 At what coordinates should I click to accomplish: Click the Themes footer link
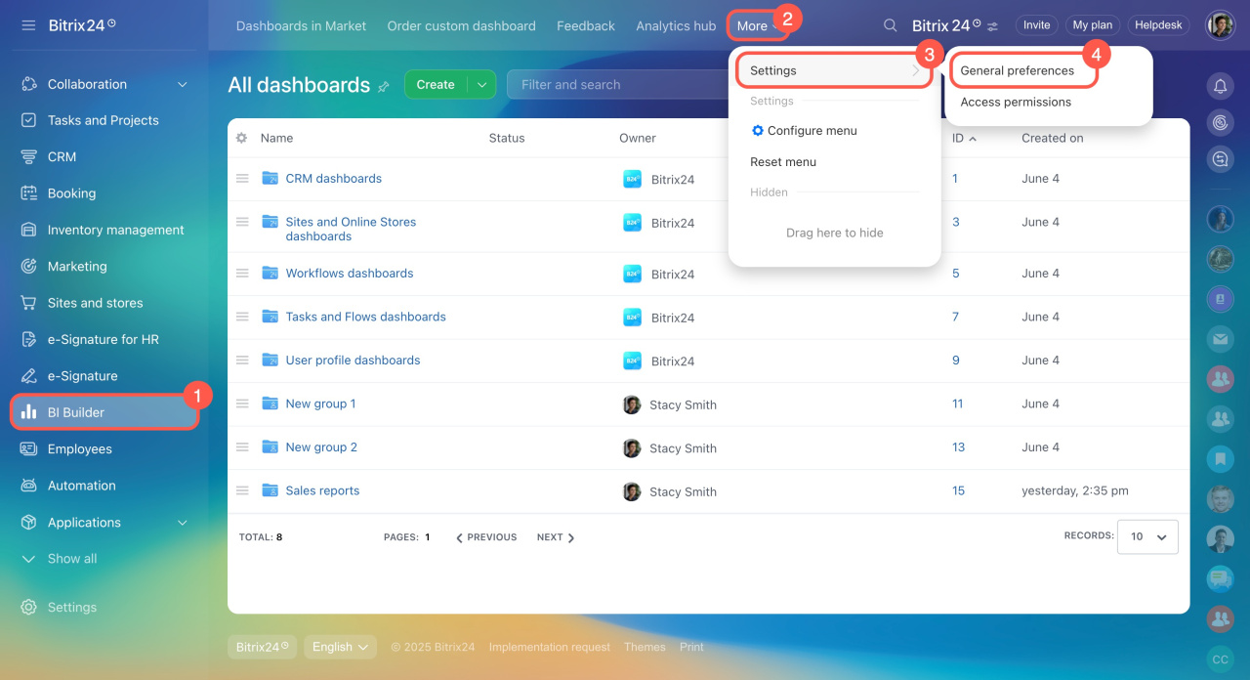point(645,647)
